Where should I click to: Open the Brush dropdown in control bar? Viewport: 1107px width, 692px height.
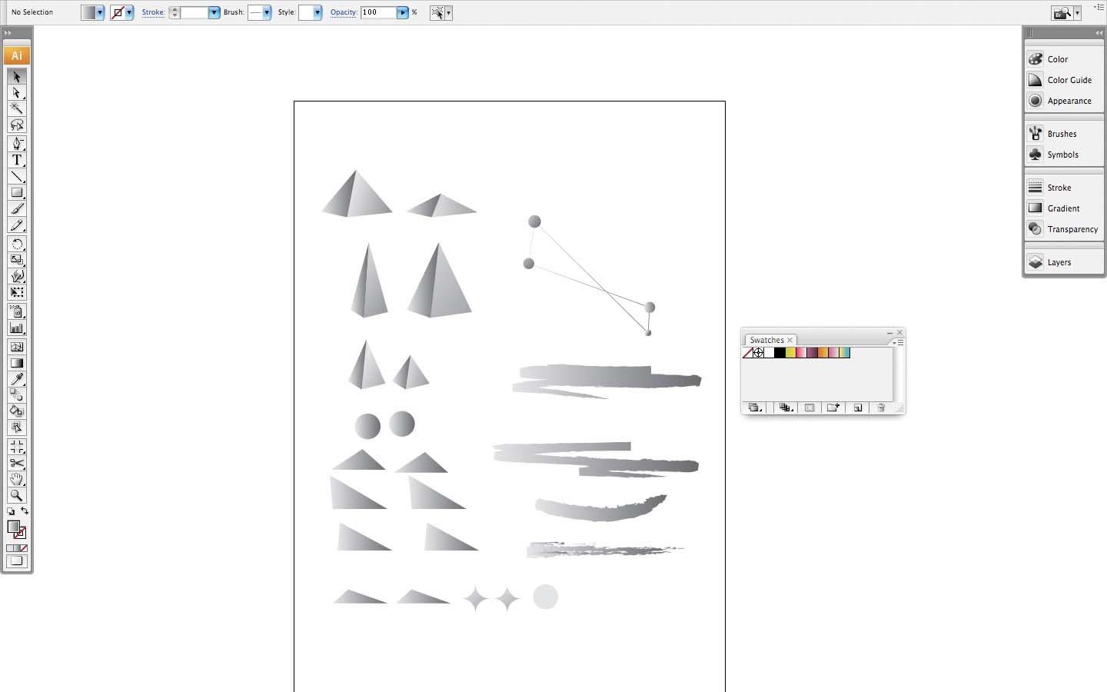point(266,12)
